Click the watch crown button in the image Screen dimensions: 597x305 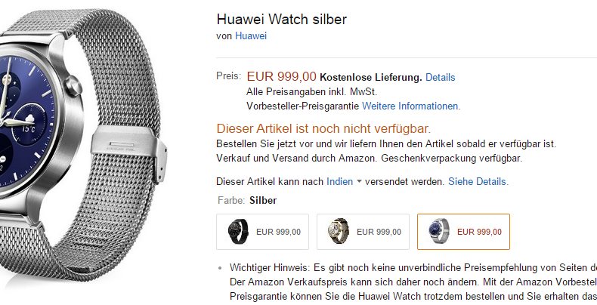tap(73, 86)
